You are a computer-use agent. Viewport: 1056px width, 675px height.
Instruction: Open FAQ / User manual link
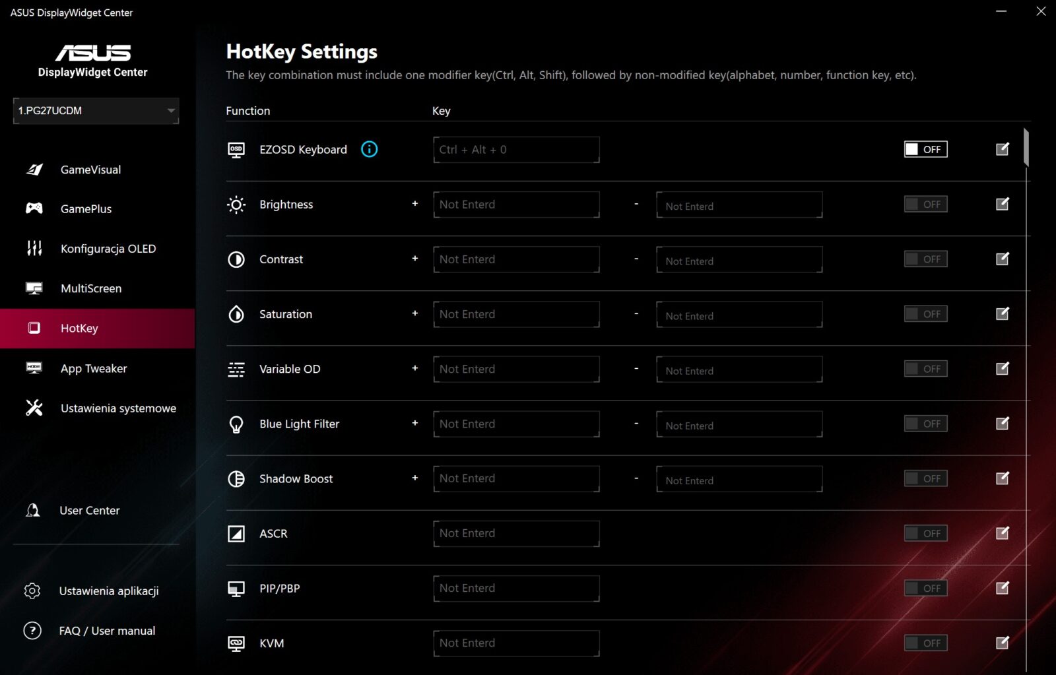[107, 631]
